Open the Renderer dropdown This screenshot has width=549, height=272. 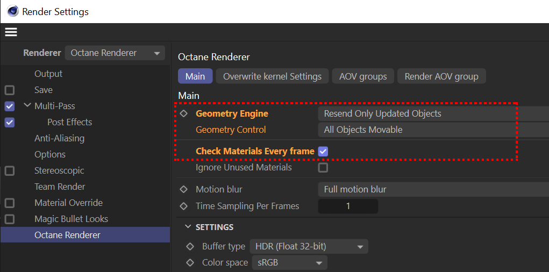[x=115, y=53]
